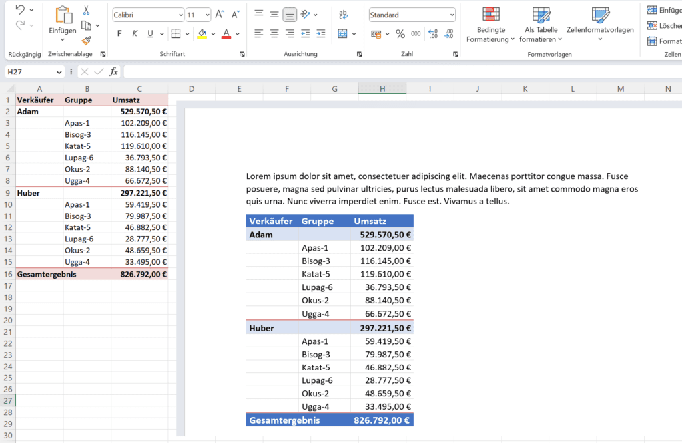Select row 16 header
The image size is (682, 443).
[x=8, y=274]
